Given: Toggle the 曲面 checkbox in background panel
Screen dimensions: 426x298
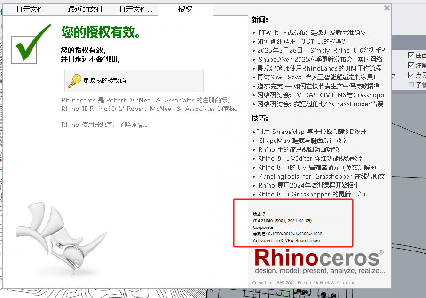Looking at the screenshot, I should (x=411, y=55).
